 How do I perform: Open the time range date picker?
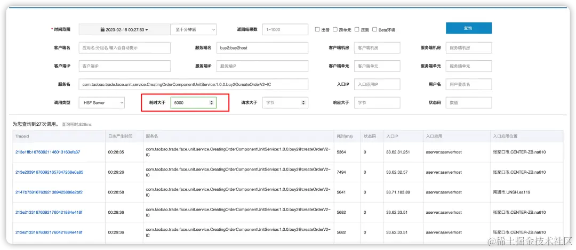124,29
